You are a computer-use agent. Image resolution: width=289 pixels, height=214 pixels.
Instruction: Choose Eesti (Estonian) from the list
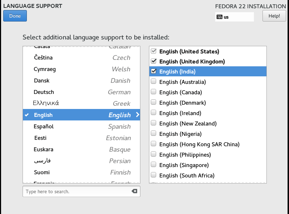(x=81, y=138)
